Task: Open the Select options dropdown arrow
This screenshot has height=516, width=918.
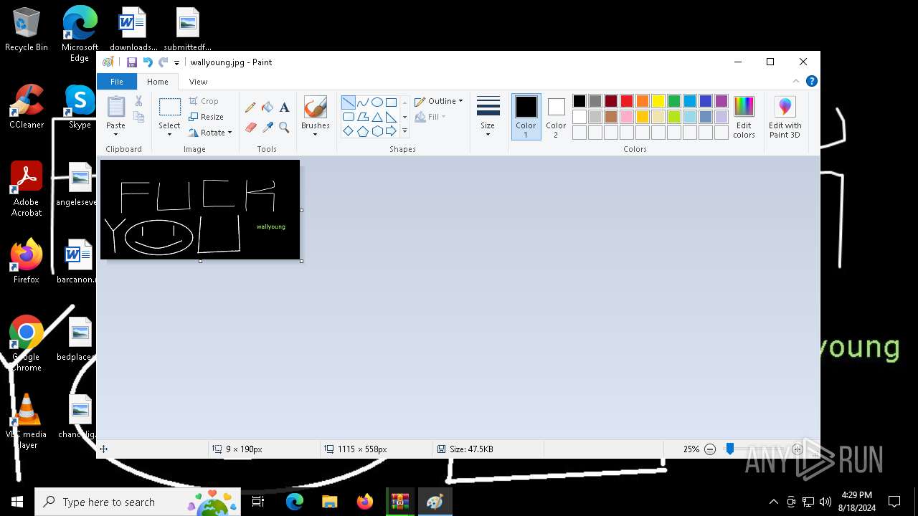Action: tap(170, 134)
